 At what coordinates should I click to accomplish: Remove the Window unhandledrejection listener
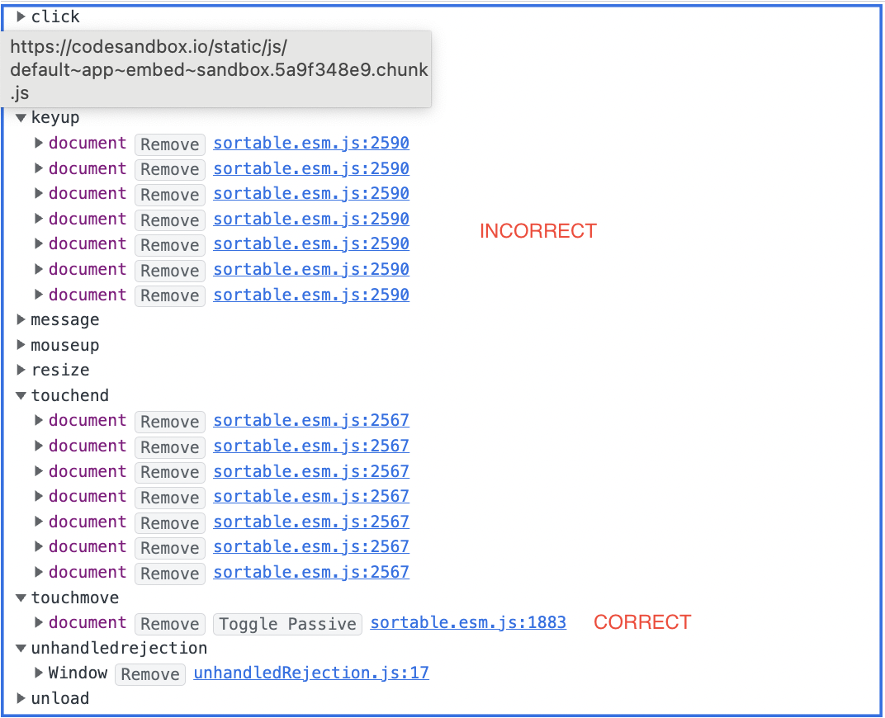click(x=149, y=674)
